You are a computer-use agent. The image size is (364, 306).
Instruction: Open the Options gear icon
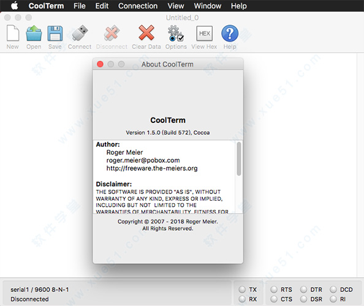point(176,33)
